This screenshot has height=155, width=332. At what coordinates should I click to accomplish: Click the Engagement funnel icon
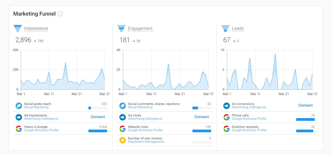(x=121, y=28)
